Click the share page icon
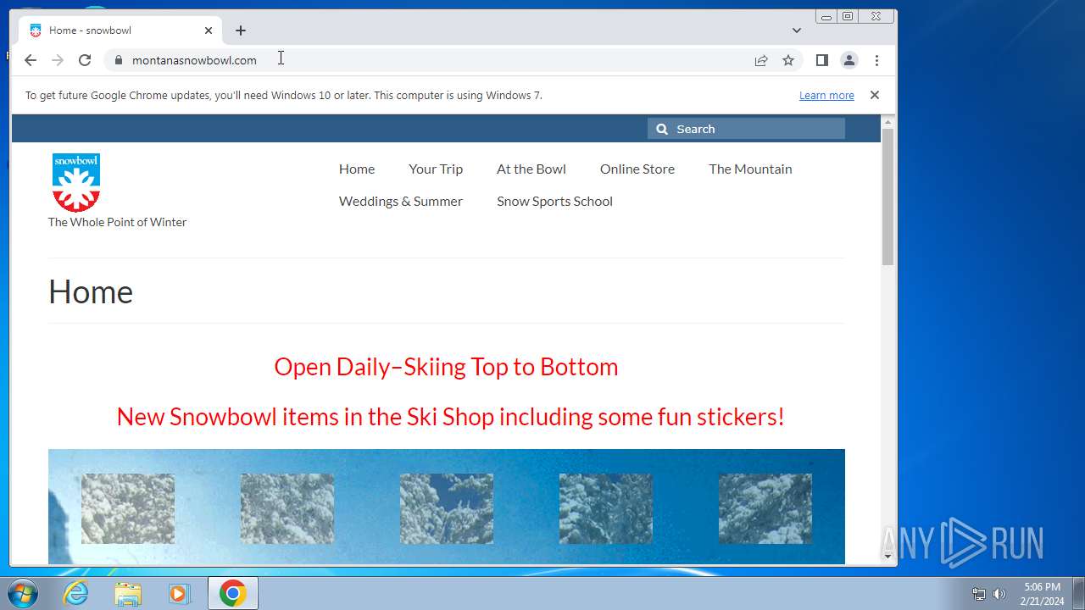Image resolution: width=1085 pixels, height=610 pixels. [761, 60]
